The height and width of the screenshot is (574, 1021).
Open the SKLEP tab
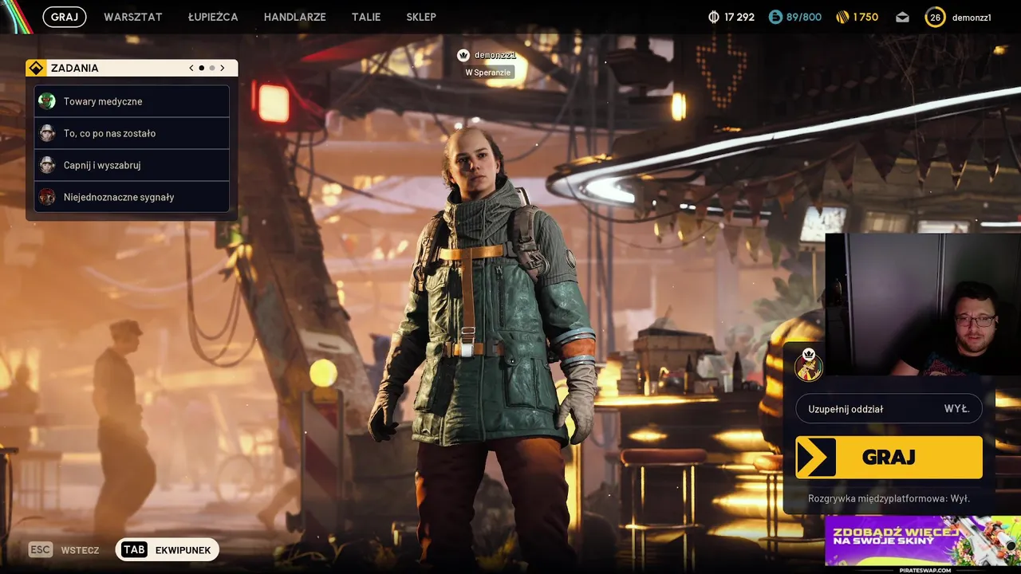[421, 17]
